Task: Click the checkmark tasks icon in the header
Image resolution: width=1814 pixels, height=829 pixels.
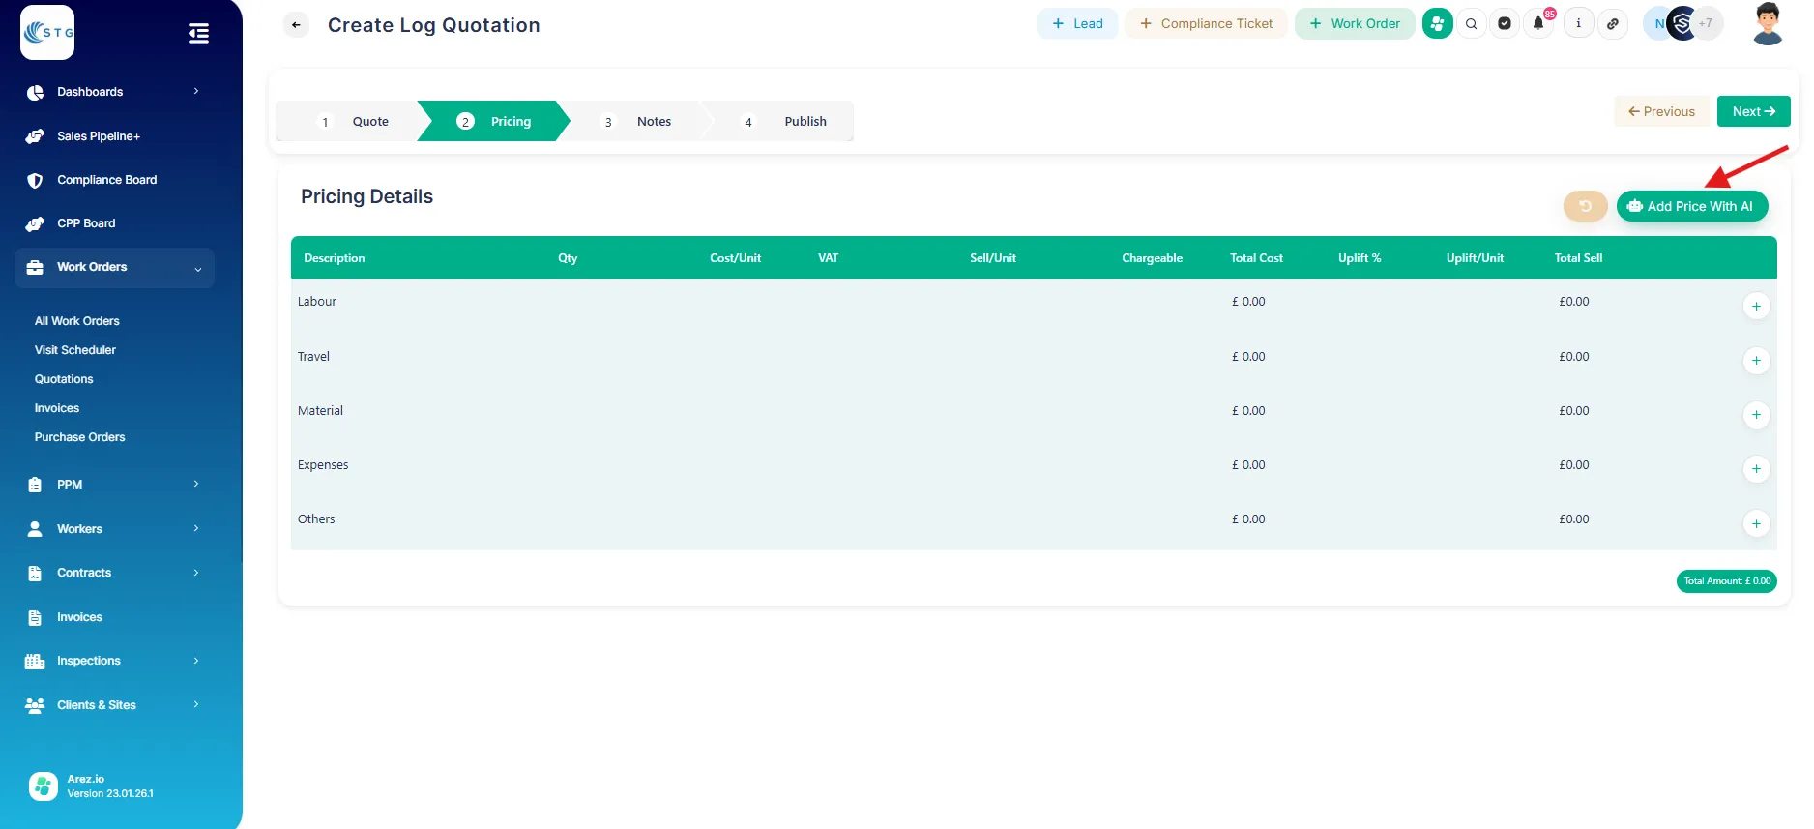Action: click(1505, 24)
